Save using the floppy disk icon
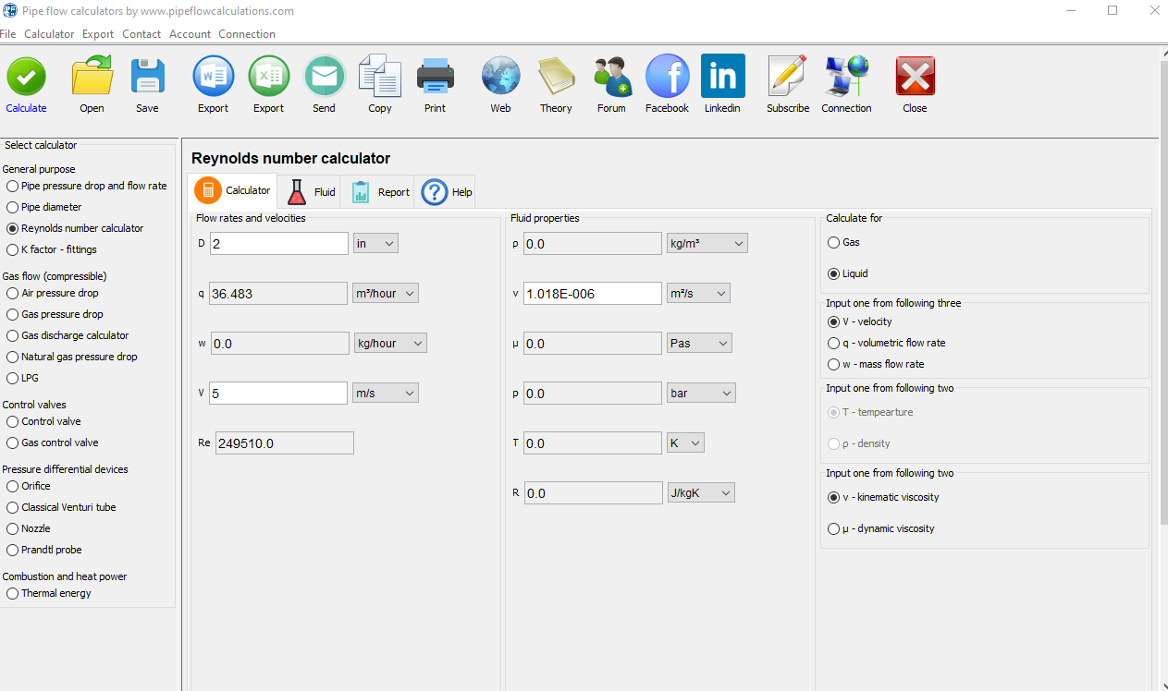Viewport: 1168px width, 691px height. pyautogui.click(x=147, y=78)
